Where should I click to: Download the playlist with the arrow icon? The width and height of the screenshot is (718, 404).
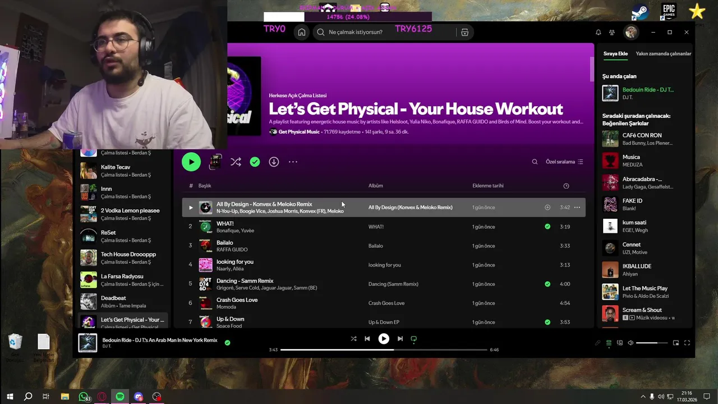click(274, 162)
